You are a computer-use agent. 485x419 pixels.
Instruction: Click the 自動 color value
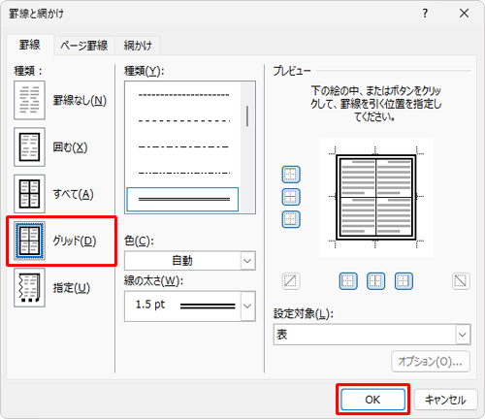pos(182,261)
